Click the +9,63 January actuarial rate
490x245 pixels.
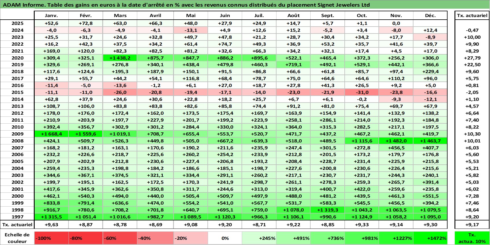tap(51, 225)
